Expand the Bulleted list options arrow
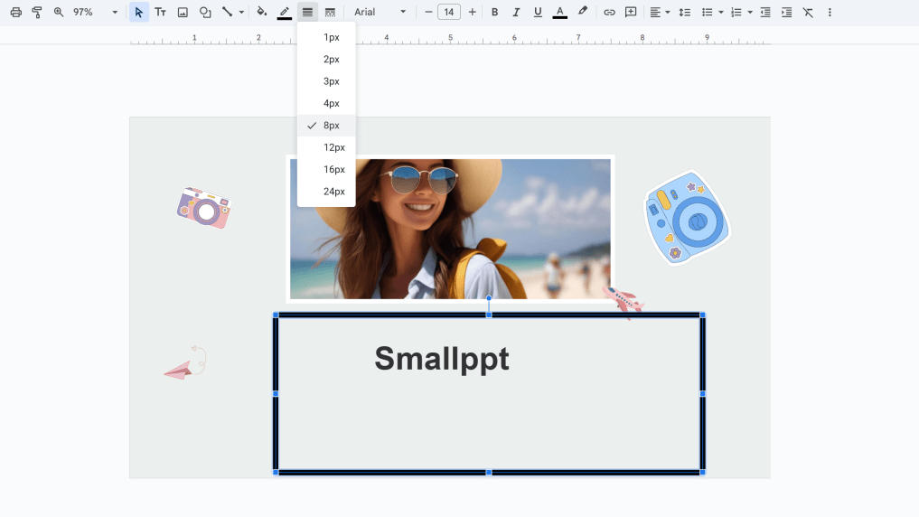 click(x=721, y=12)
